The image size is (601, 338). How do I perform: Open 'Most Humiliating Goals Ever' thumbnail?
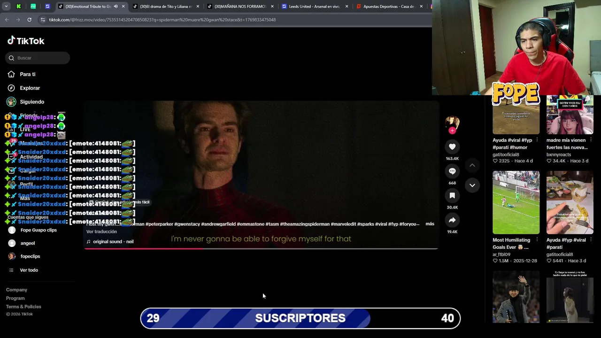pyautogui.click(x=516, y=202)
